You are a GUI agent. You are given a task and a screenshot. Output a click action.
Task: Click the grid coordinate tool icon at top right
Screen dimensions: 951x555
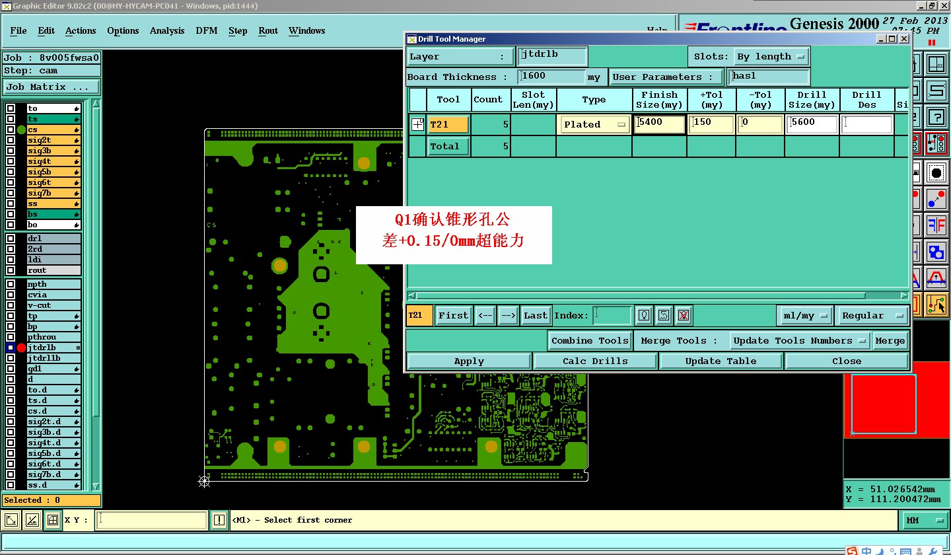(x=936, y=65)
